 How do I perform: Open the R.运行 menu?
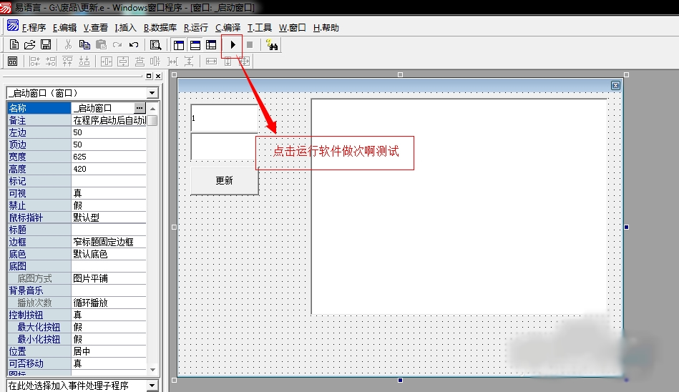click(x=196, y=28)
